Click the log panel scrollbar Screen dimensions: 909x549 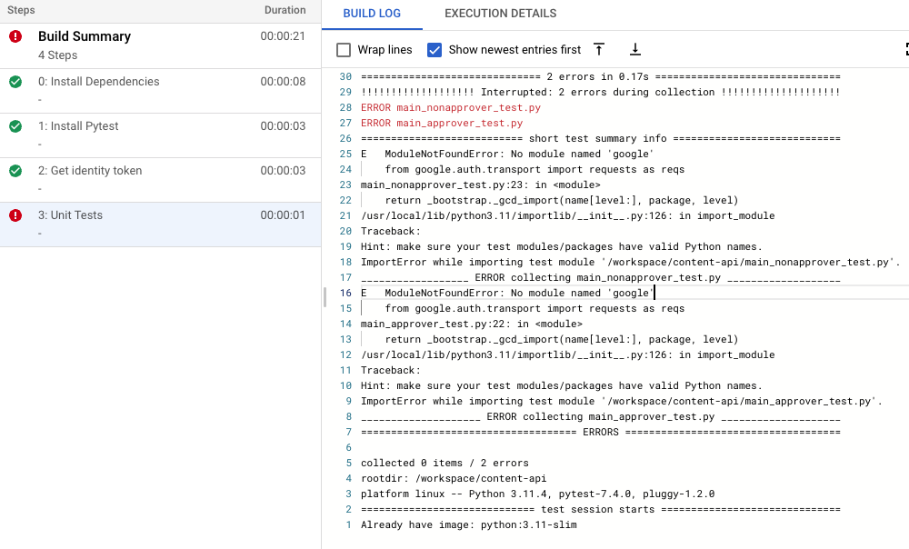(x=324, y=295)
